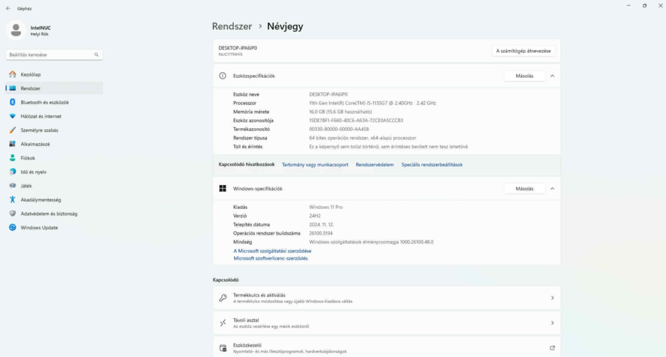Open Speciális rendszerbeállítások link
This screenshot has height=357, width=666.
click(432, 165)
